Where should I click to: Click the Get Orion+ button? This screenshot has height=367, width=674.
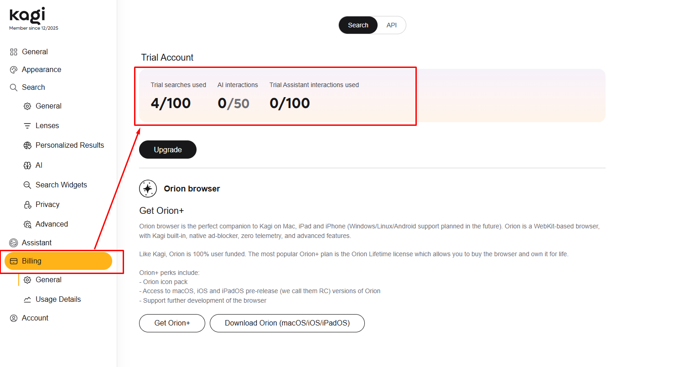(172, 323)
